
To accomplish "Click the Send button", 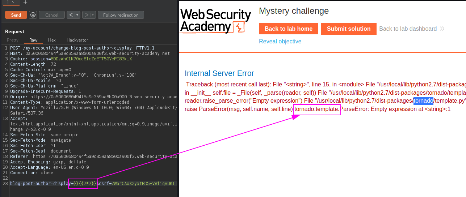I will point(16,15).
